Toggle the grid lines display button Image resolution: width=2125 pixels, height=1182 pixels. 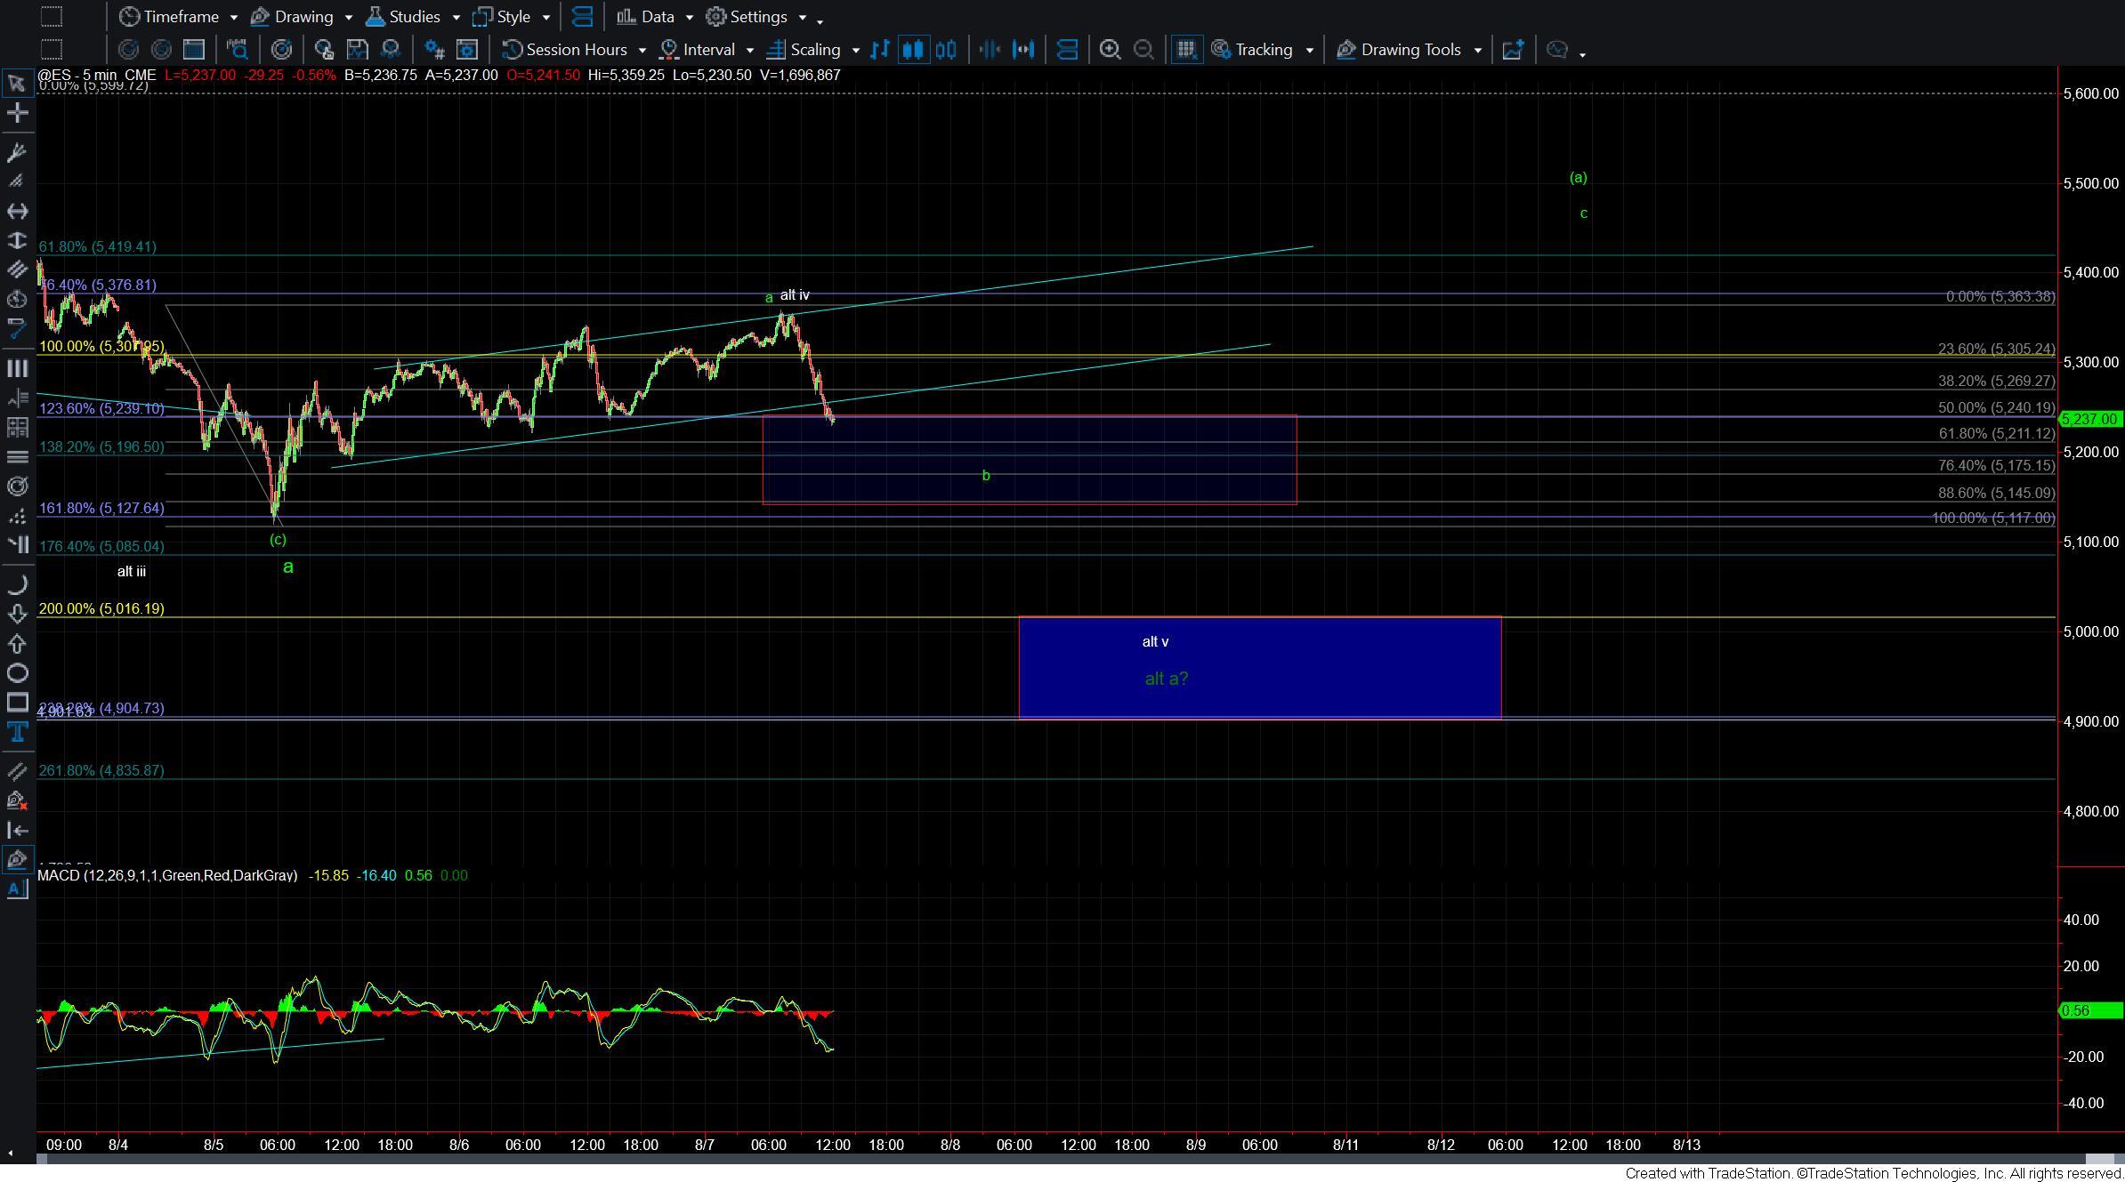click(x=1185, y=50)
